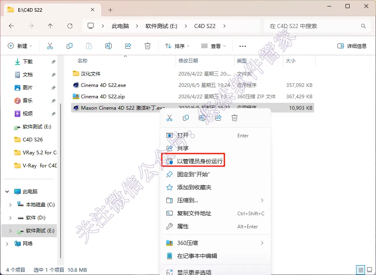Click the Copy icon in the context menu

186,118
